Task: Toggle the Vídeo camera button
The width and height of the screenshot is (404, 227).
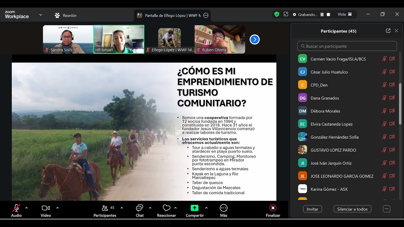Action: coord(46,208)
